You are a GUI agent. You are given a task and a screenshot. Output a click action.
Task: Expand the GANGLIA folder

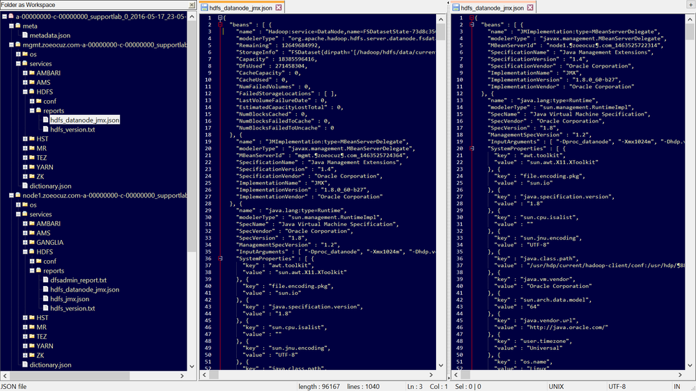25,243
